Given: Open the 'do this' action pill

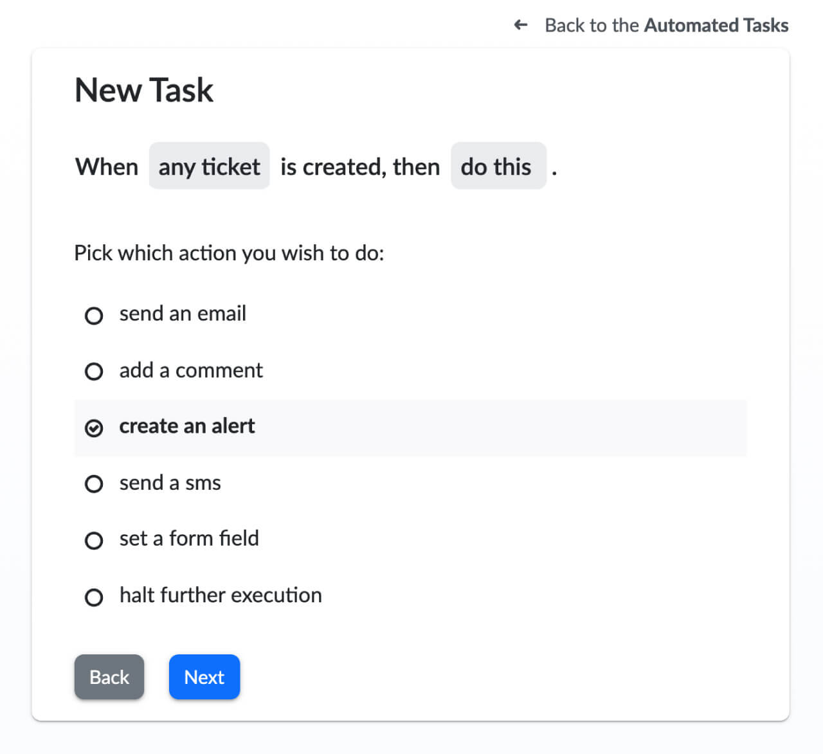Looking at the screenshot, I should [498, 166].
